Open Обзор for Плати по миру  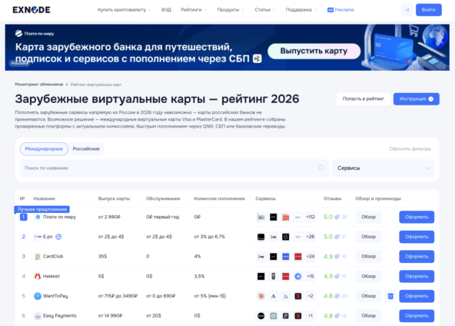tap(368, 217)
